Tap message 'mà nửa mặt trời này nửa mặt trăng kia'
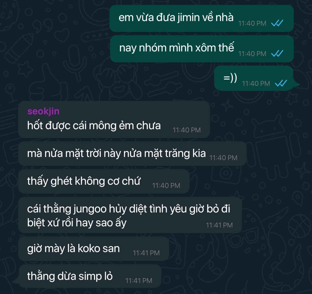 [132, 154]
